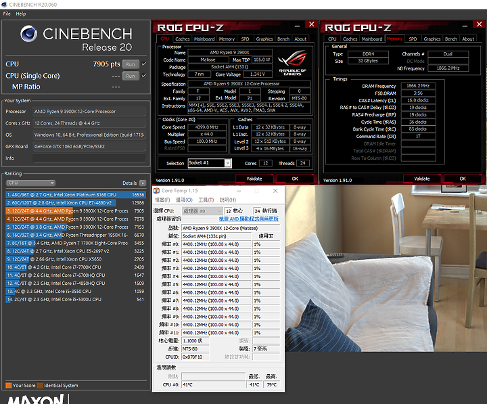Click the AMD driver update link

[x=249, y=219]
